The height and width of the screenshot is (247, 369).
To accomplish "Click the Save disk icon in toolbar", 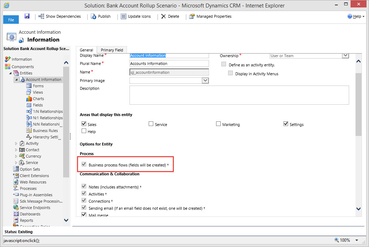I will 27,16.
